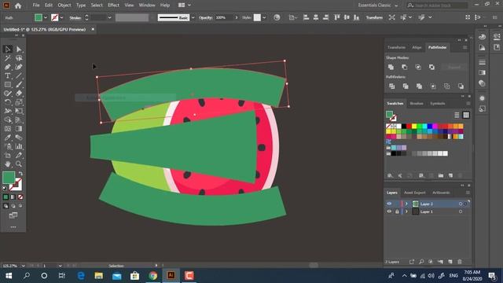Click the toolbox fill color box
503x283 pixels.
coord(9,178)
